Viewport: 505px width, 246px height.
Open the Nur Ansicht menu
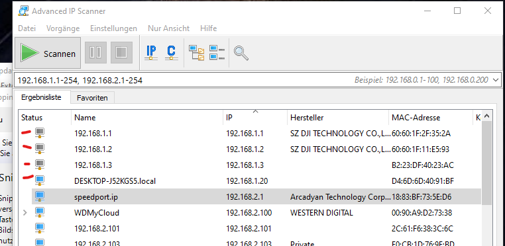click(168, 28)
